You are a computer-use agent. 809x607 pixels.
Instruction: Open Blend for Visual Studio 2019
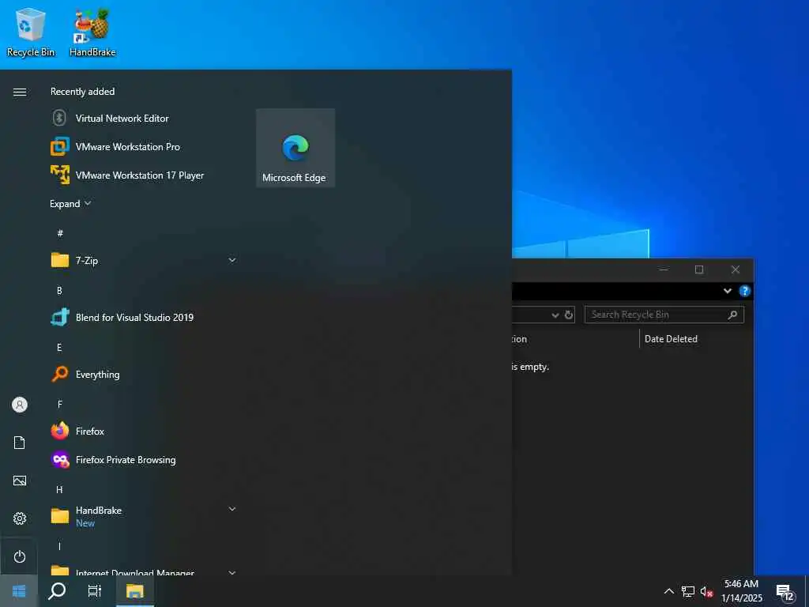[x=144, y=318]
